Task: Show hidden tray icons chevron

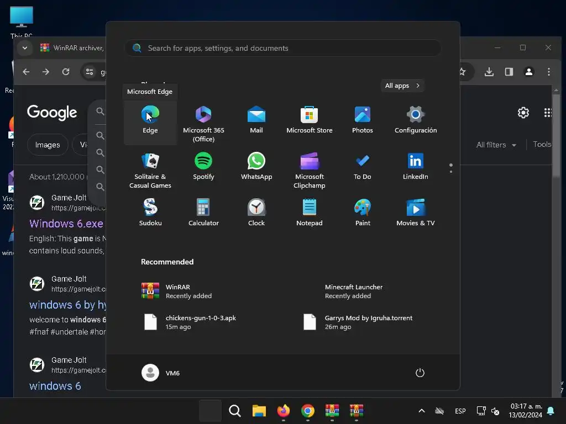Action: pyautogui.click(x=421, y=411)
